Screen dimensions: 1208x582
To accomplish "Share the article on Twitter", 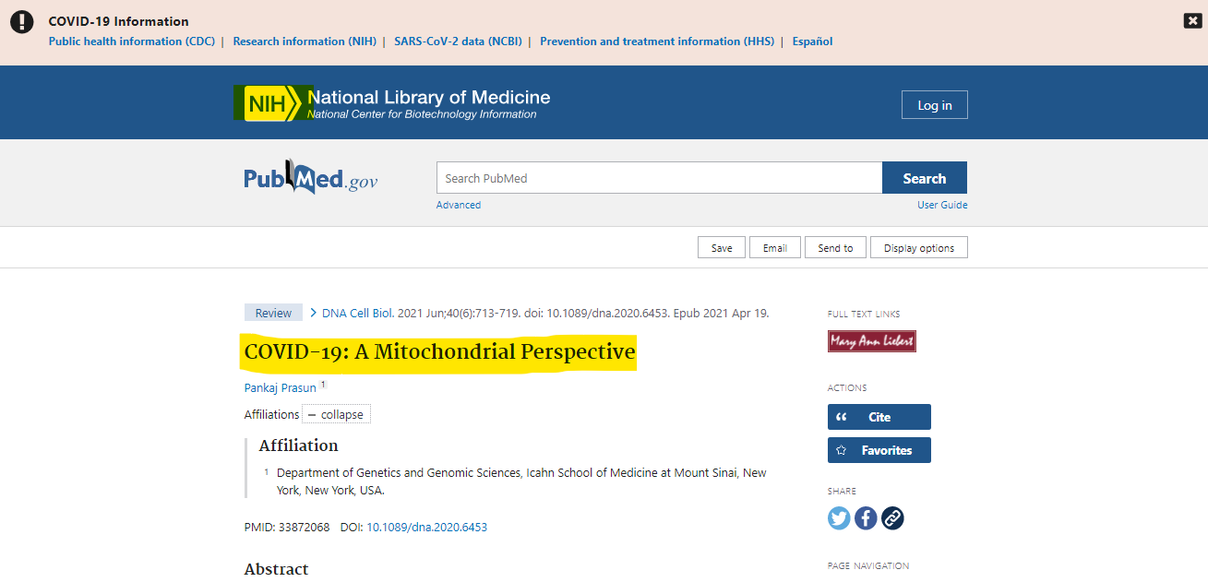I will [x=839, y=518].
